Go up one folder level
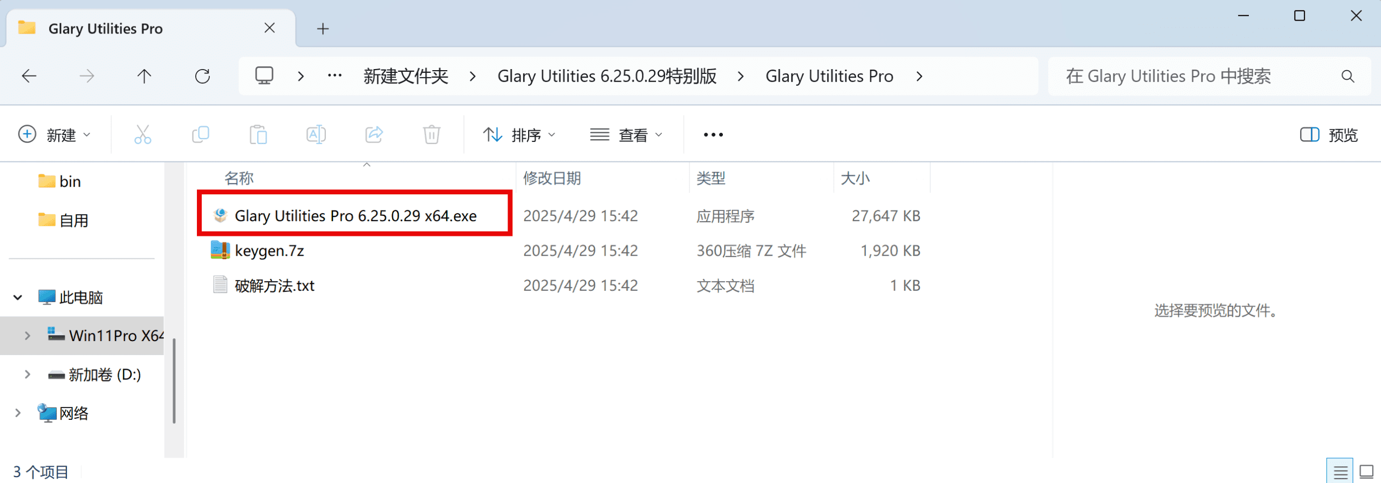 (144, 76)
